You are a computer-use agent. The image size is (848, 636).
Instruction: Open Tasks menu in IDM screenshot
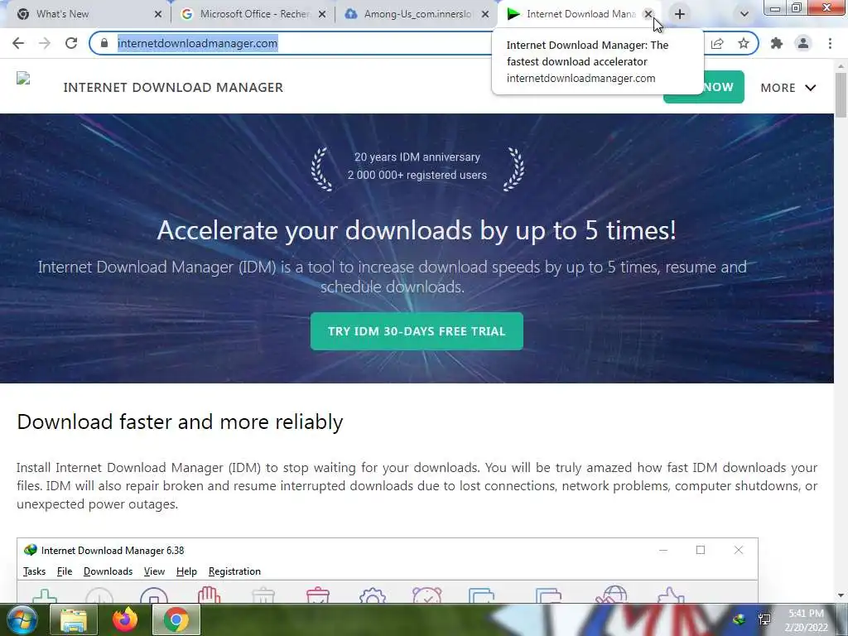point(34,571)
